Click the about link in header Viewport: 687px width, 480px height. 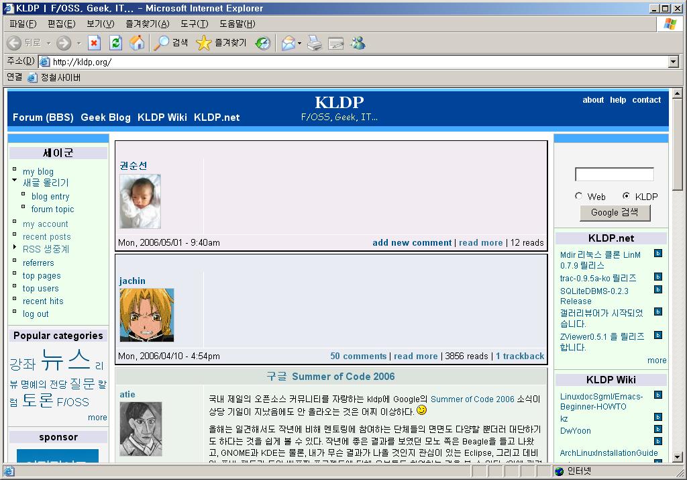tap(593, 100)
